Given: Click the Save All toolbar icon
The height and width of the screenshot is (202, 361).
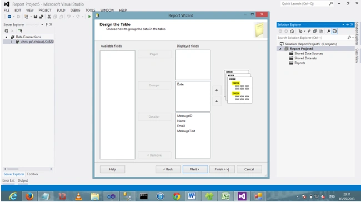Looking at the screenshot, I should (x=42, y=17).
